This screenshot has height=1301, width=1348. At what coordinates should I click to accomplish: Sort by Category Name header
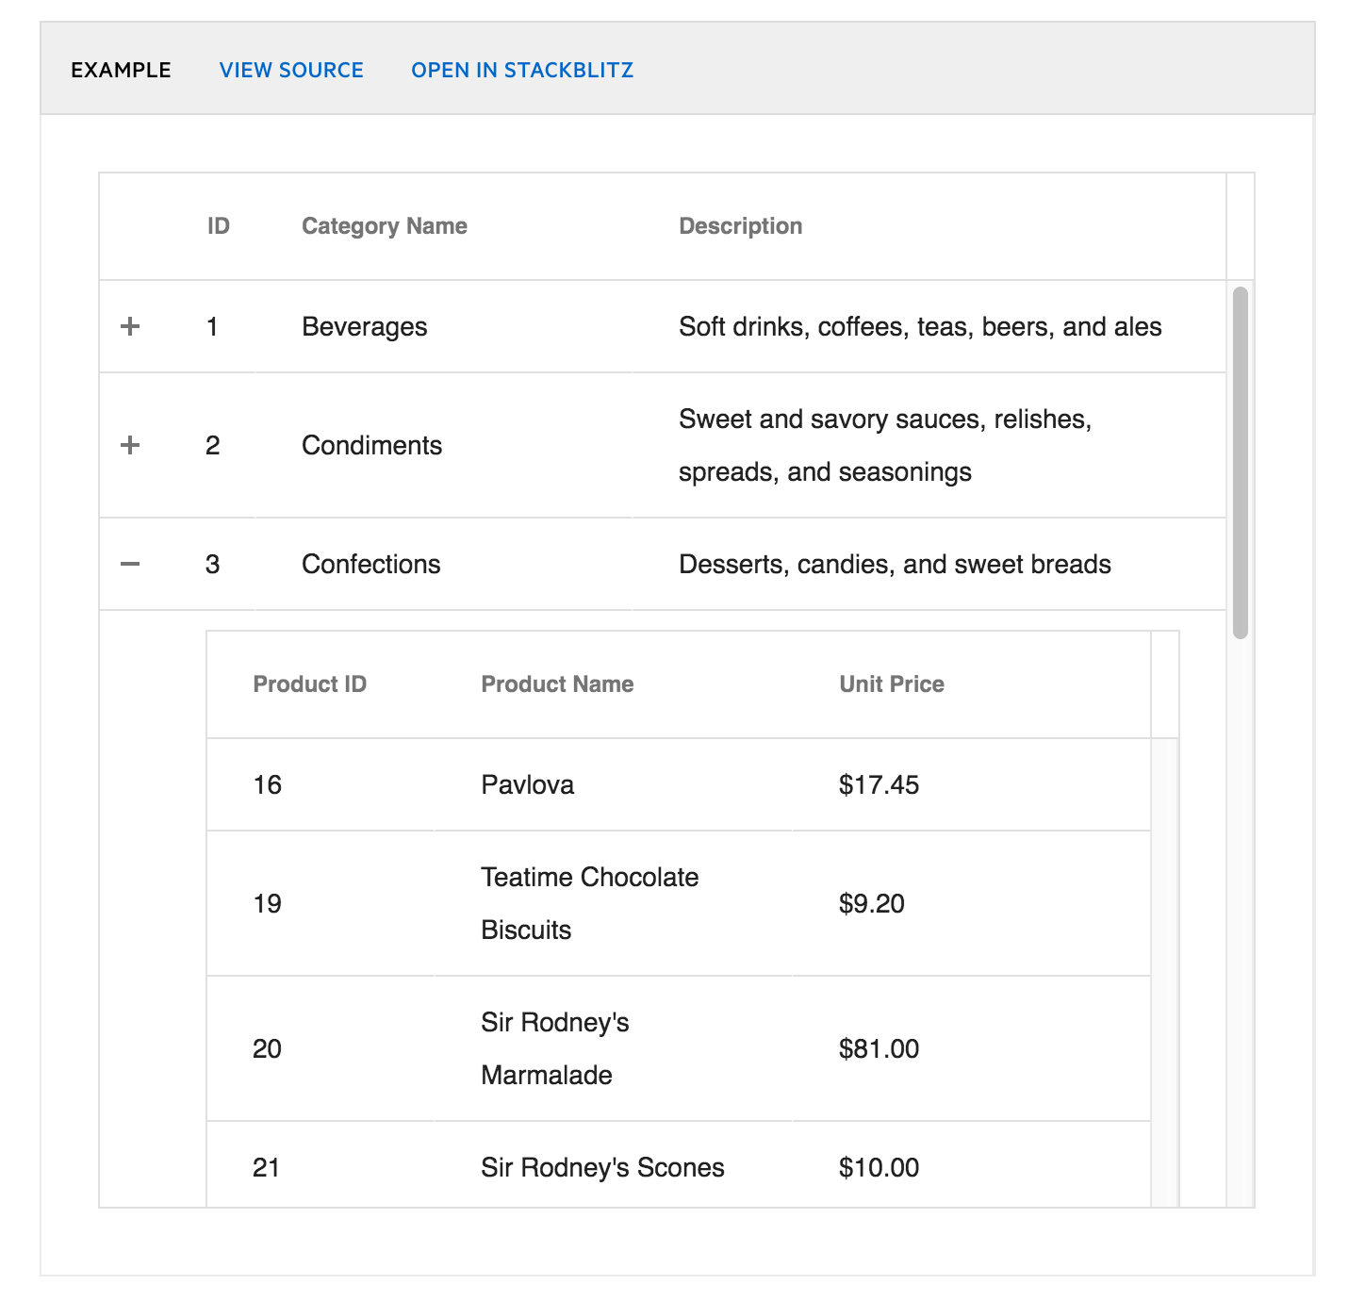click(385, 226)
